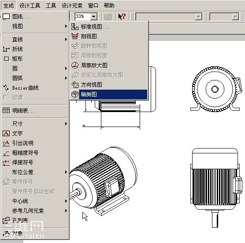The image size is (245, 243).
Task: Click the text A icon beside 文字
Action: [6, 134]
